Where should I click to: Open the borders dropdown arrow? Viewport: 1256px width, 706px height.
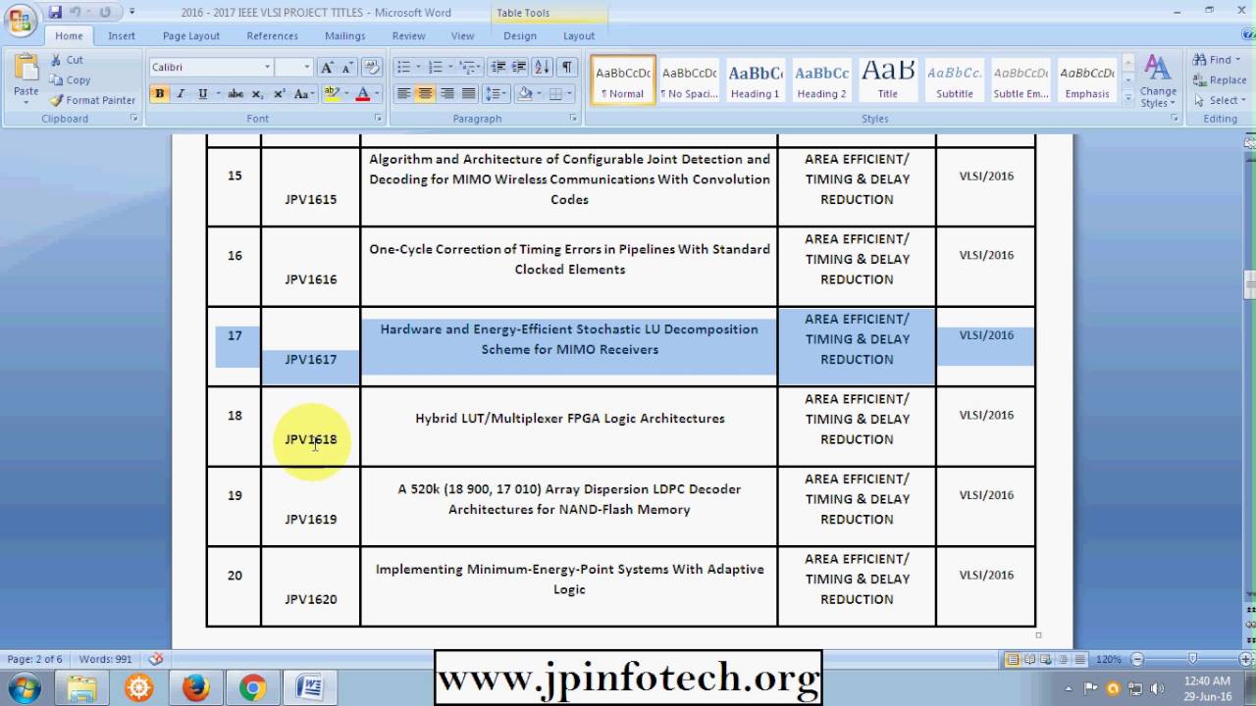570,94
